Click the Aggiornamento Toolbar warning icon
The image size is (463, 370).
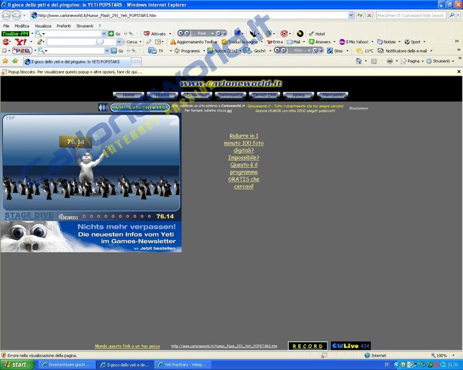click(173, 42)
